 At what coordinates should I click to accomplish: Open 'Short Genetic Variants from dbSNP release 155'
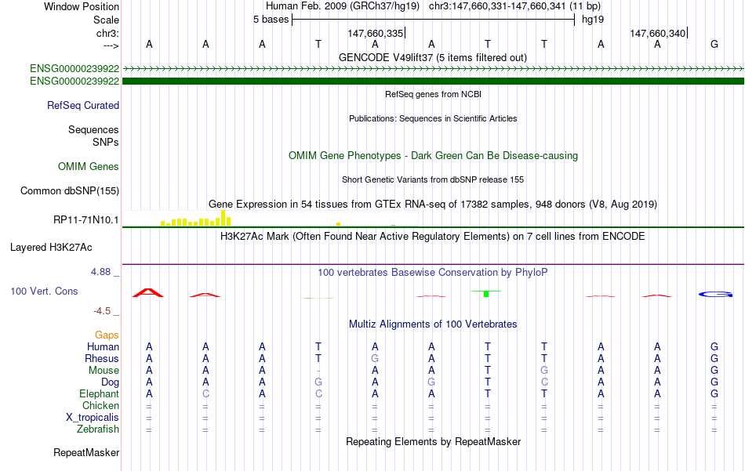433,179
